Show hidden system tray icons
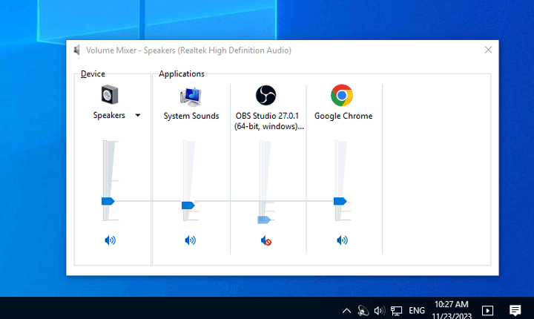Image resolution: width=534 pixels, height=319 pixels. [346, 311]
